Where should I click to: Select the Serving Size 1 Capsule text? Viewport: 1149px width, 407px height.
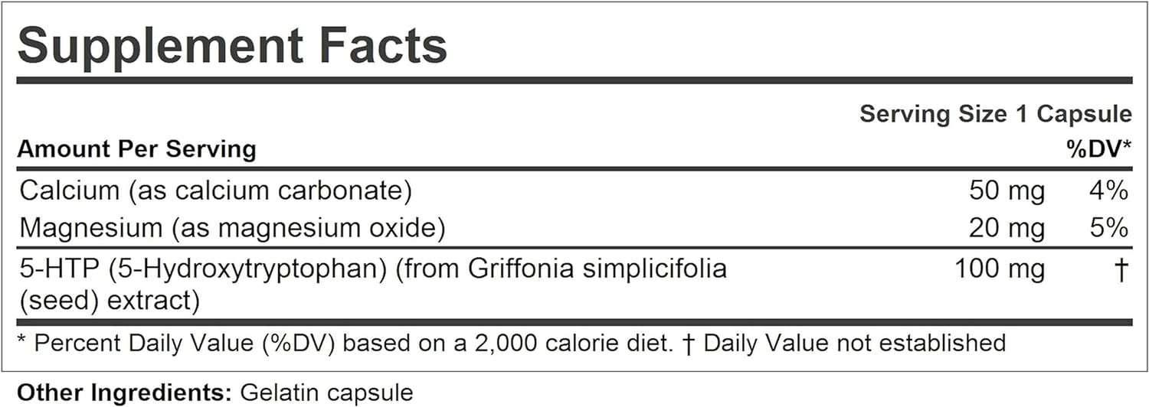(x=995, y=114)
